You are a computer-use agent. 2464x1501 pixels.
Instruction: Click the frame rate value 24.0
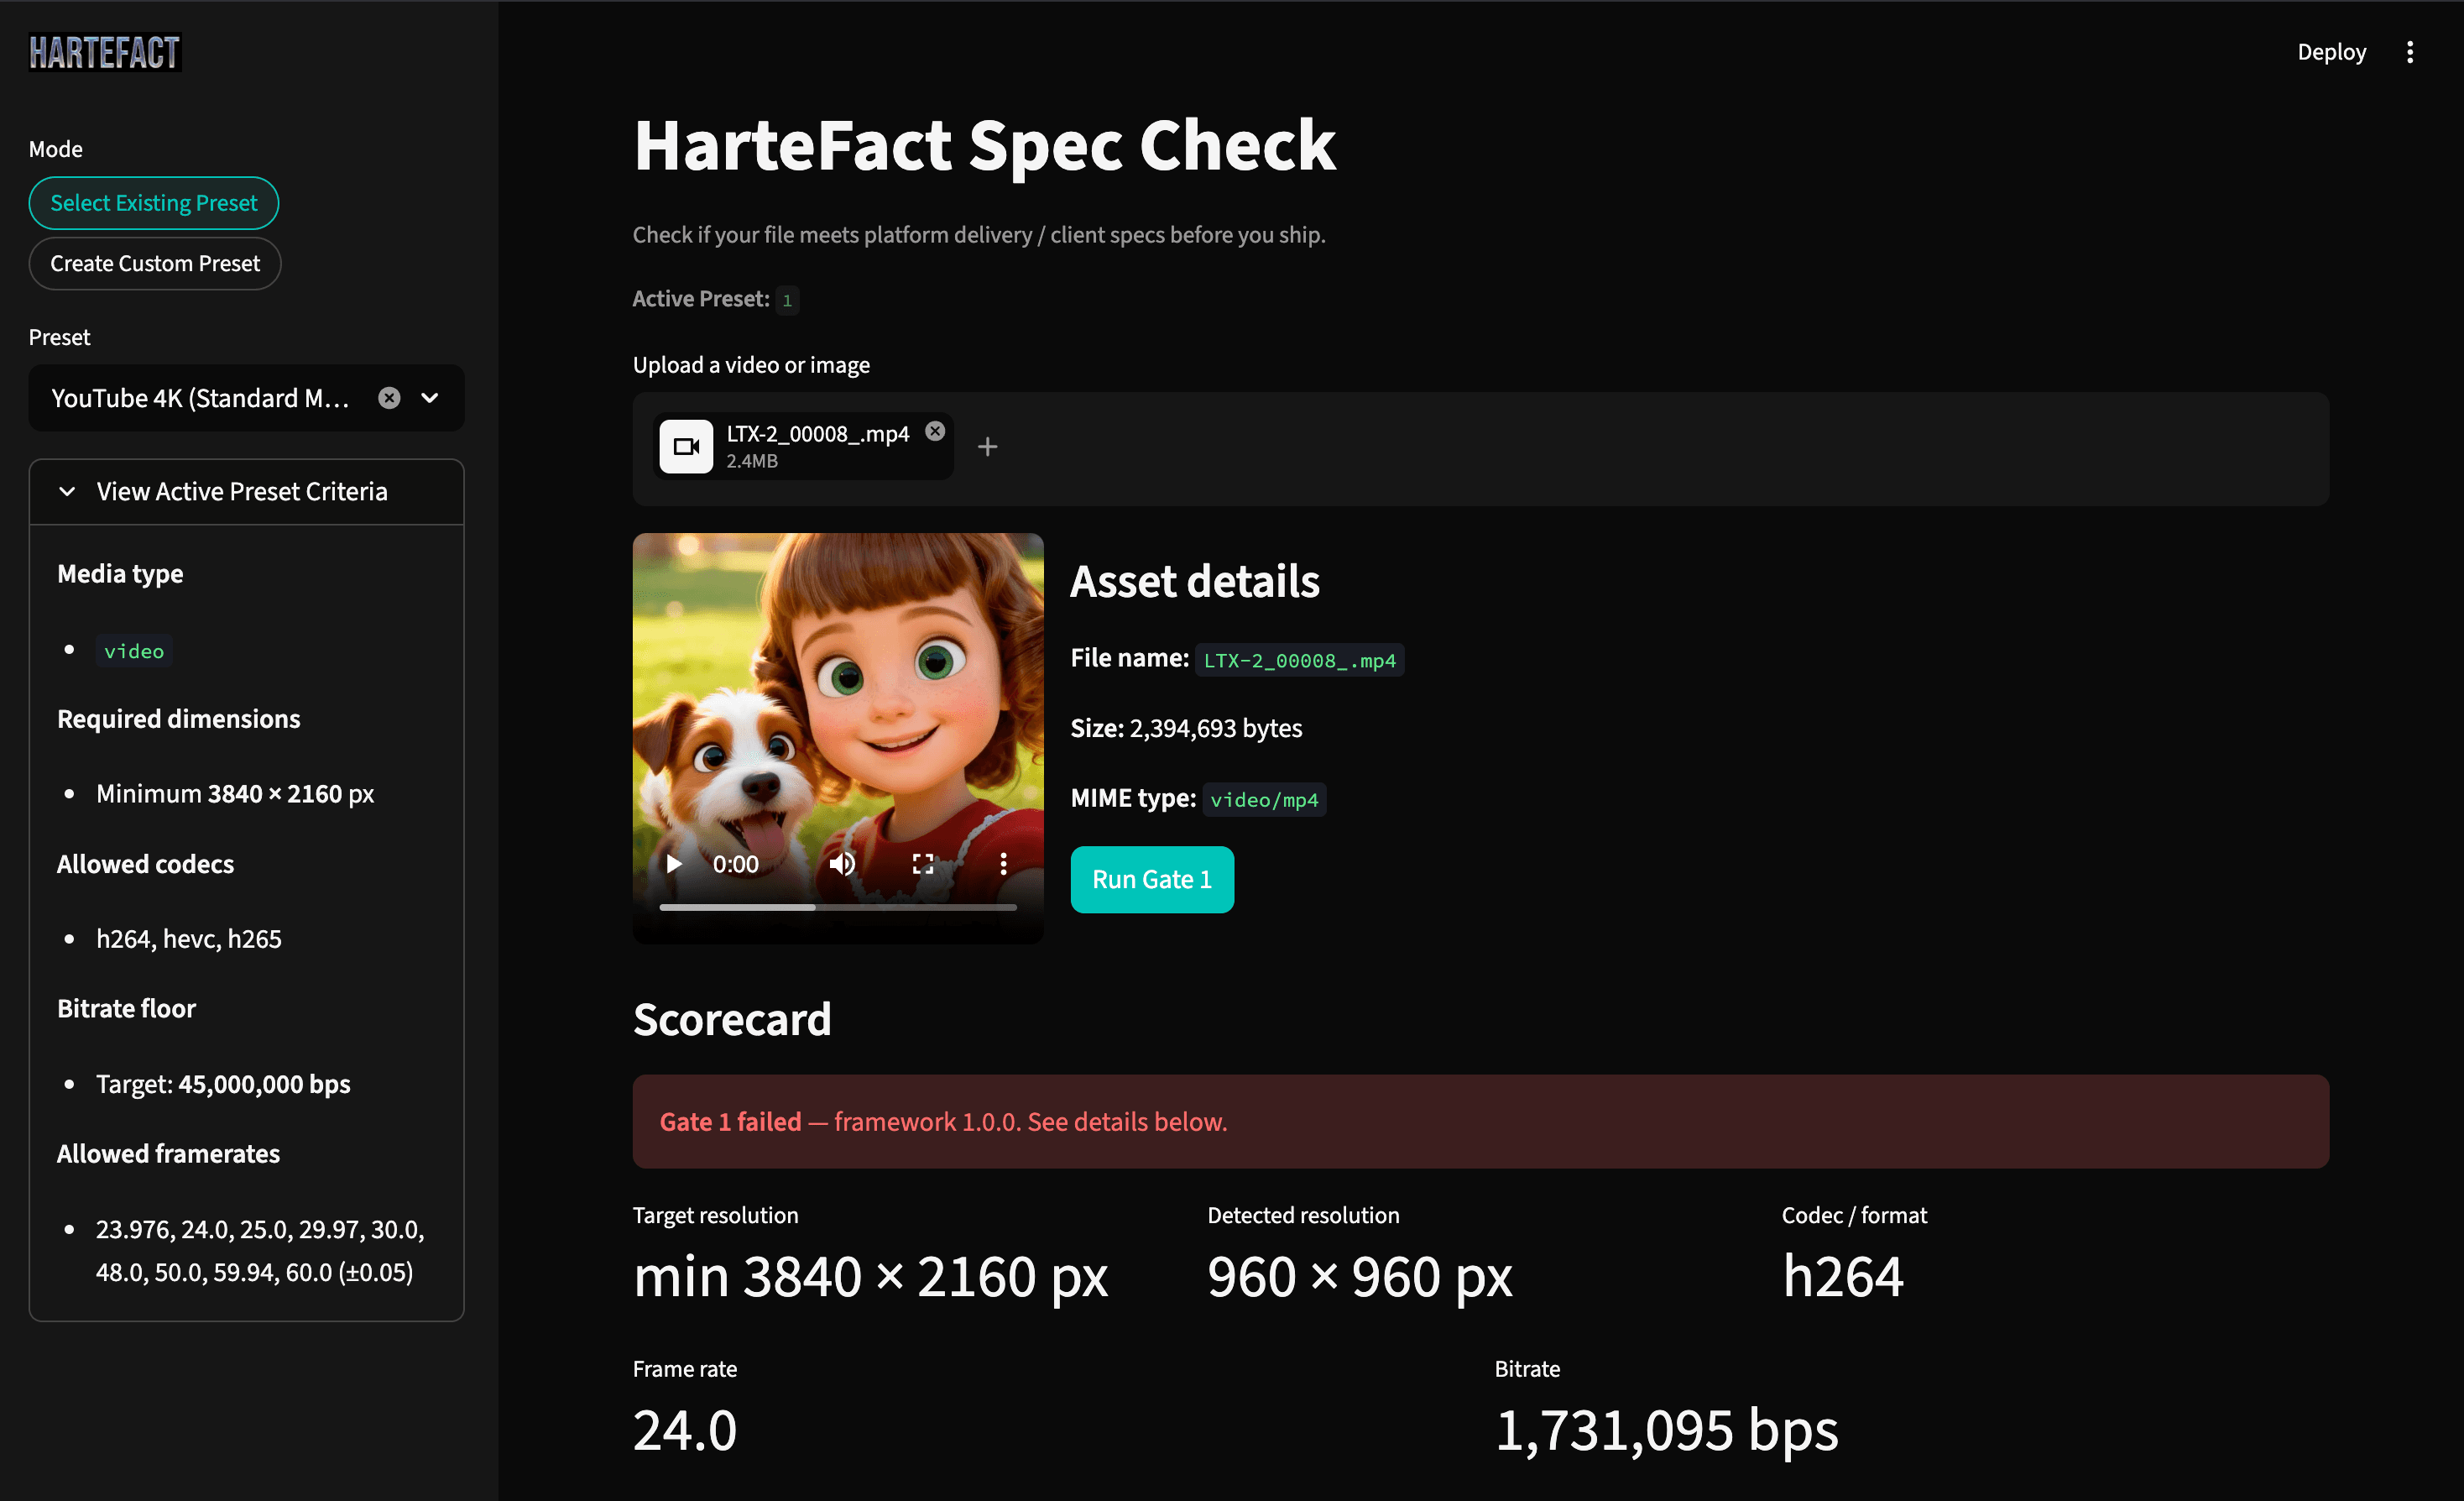pyautogui.click(x=685, y=1430)
